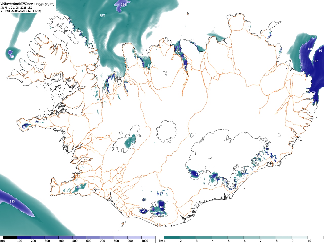This screenshot has width=324, height=243.
Task: Click the 1000 label in the metre legend
Action: tap(145, 241)
